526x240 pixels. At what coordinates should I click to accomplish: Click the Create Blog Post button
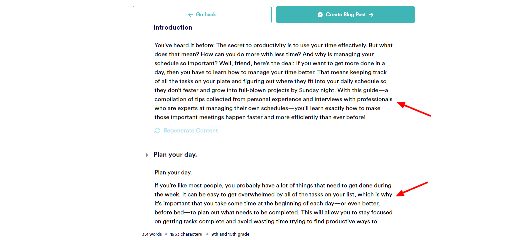coord(345,15)
